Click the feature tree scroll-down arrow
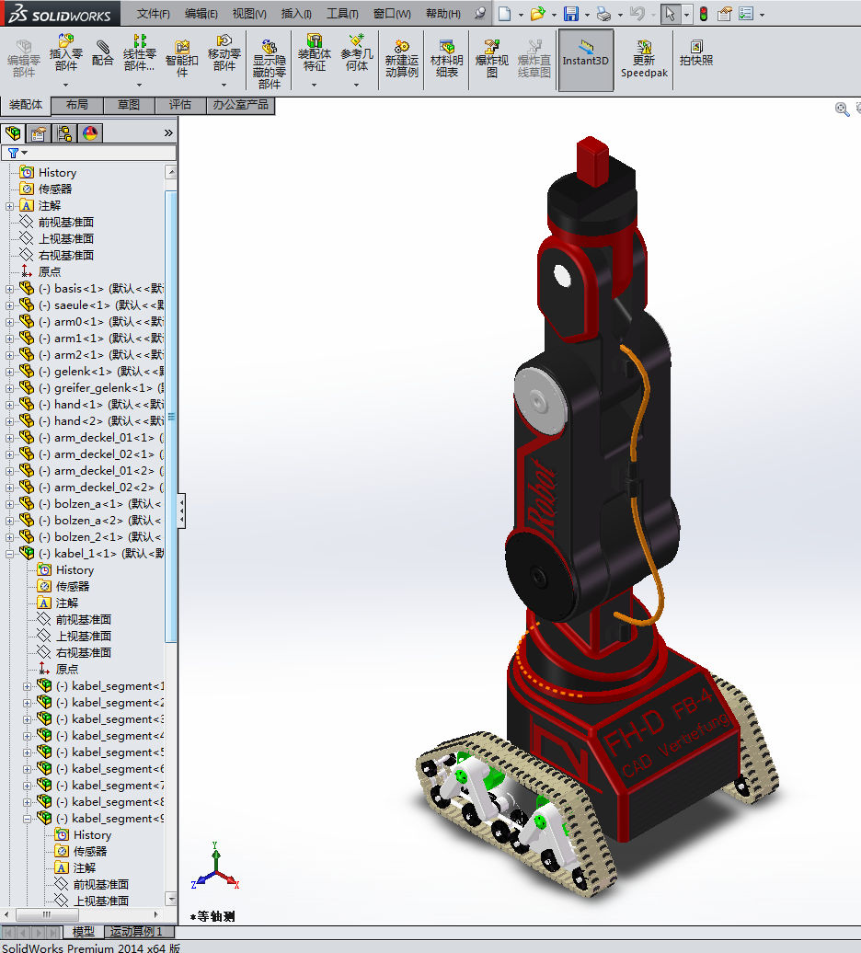Image resolution: width=861 pixels, height=953 pixels. coord(171,898)
